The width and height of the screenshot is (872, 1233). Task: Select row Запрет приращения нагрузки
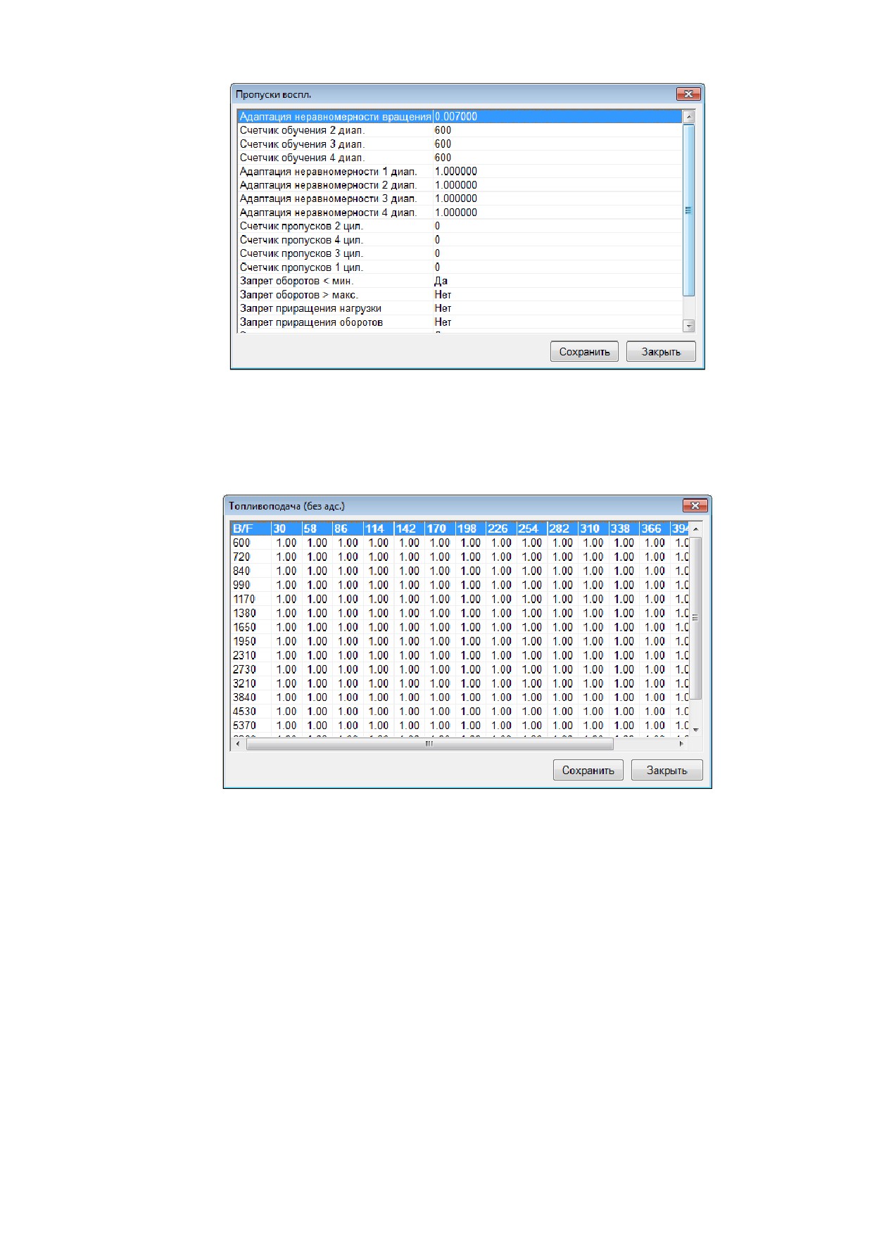pos(460,309)
